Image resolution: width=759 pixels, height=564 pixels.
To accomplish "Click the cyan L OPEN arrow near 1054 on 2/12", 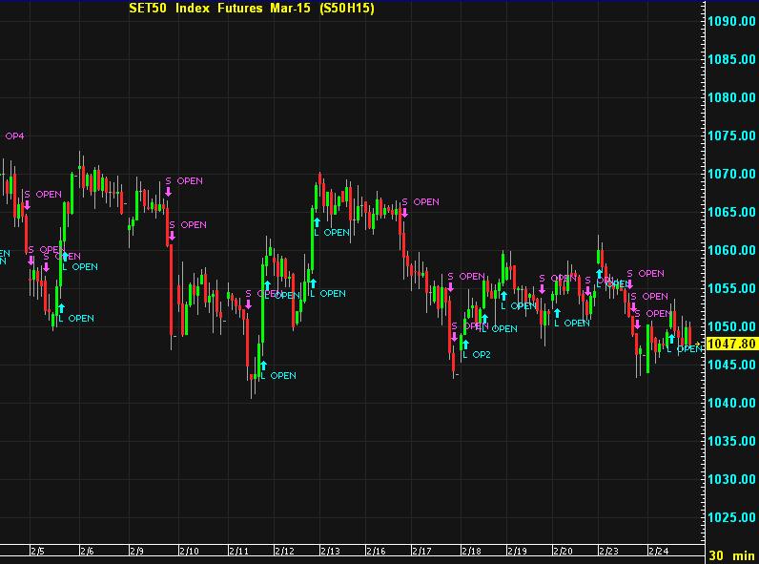I will 311,282.
